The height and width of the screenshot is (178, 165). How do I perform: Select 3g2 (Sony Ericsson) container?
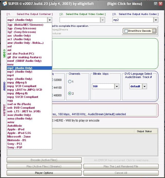click(30, 32)
